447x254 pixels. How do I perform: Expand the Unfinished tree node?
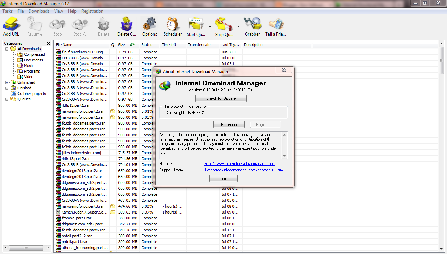pyautogui.click(x=7, y=82)
